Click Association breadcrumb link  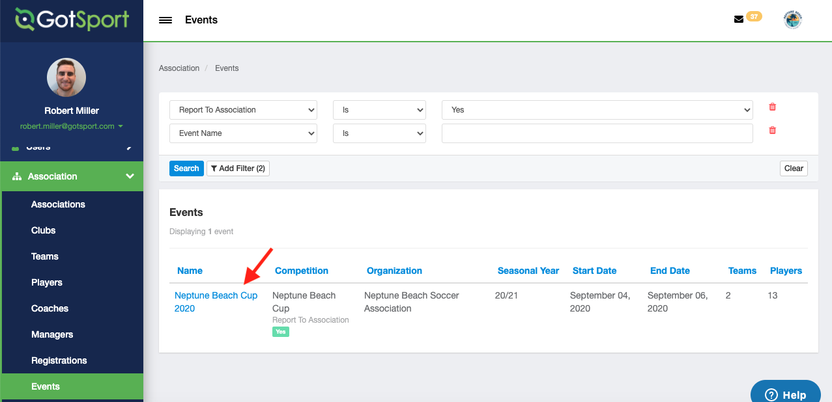point(179,68)
